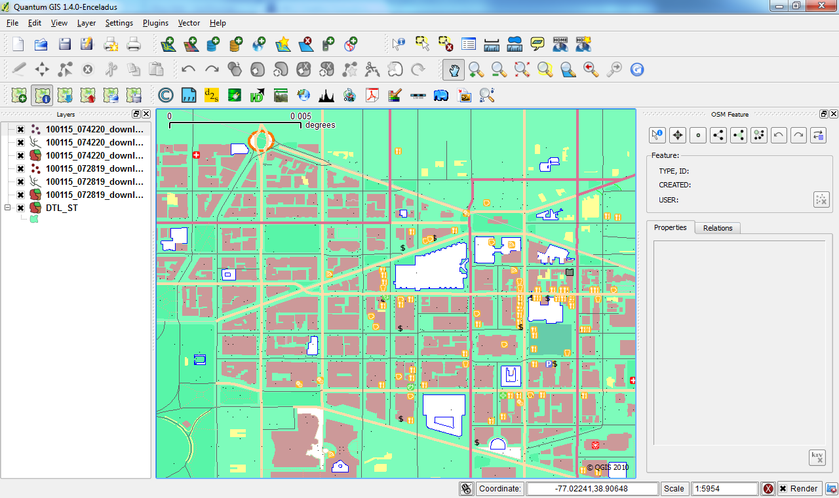
Task: Uncheck the Render checkbox
Action: pyautogui.click(x=783, y=489)
